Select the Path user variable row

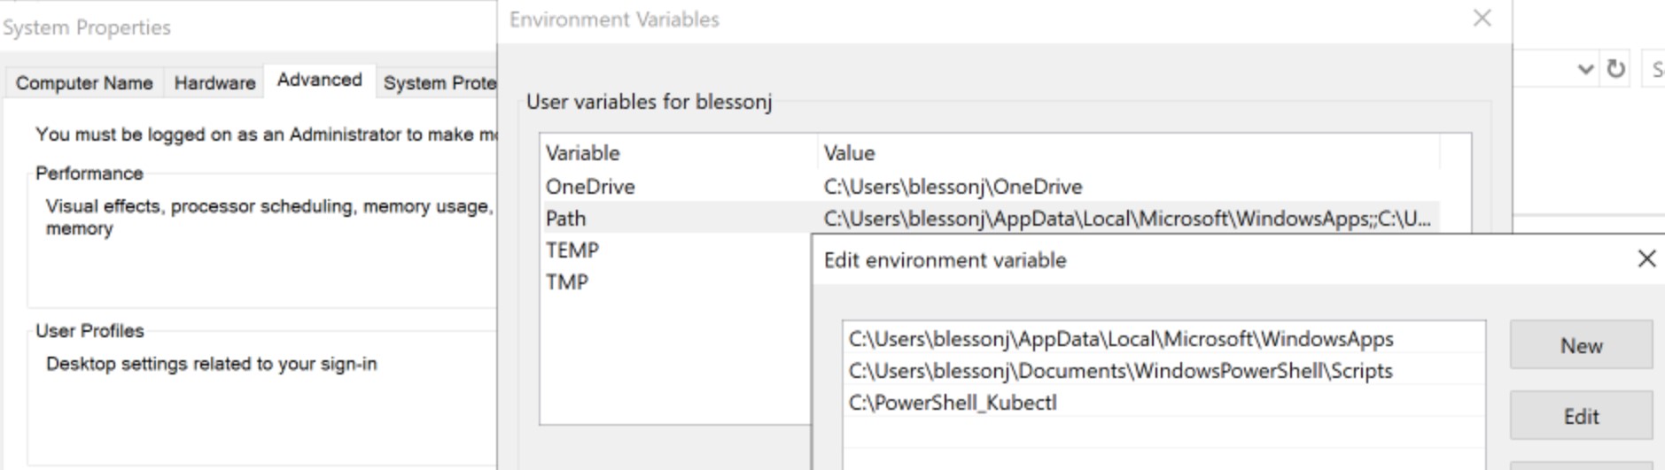[x=566, y=219]
